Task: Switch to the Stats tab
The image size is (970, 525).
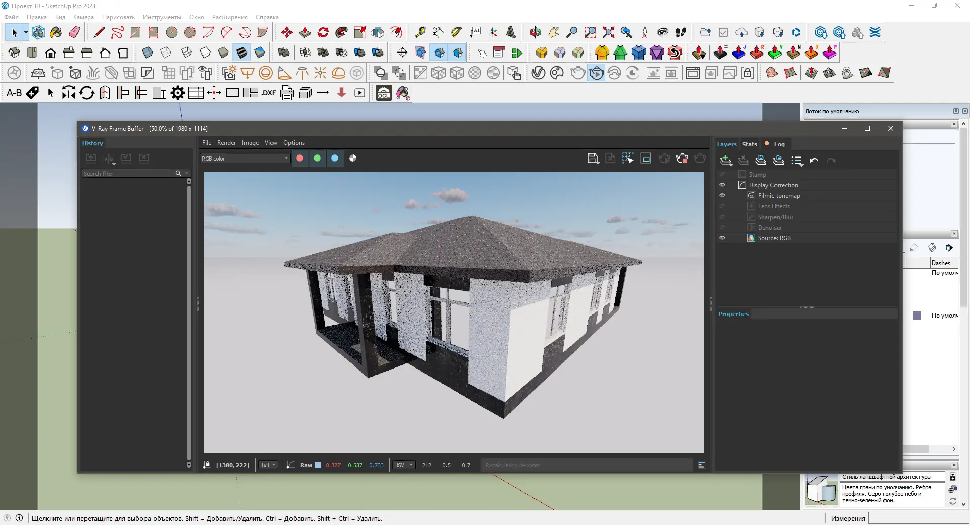Action: (x=749, y=144)
